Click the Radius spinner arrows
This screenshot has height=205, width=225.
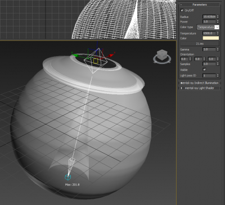point(218,17)
